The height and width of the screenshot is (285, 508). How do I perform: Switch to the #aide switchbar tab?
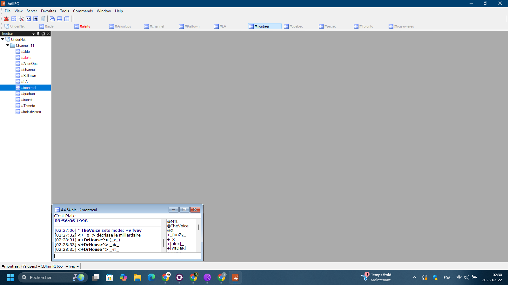coord(55,26)
